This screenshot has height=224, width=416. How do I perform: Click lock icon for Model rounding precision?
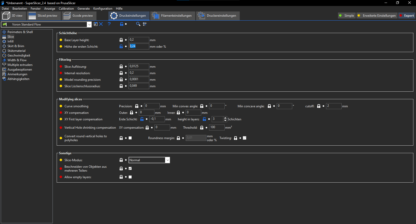121,79
